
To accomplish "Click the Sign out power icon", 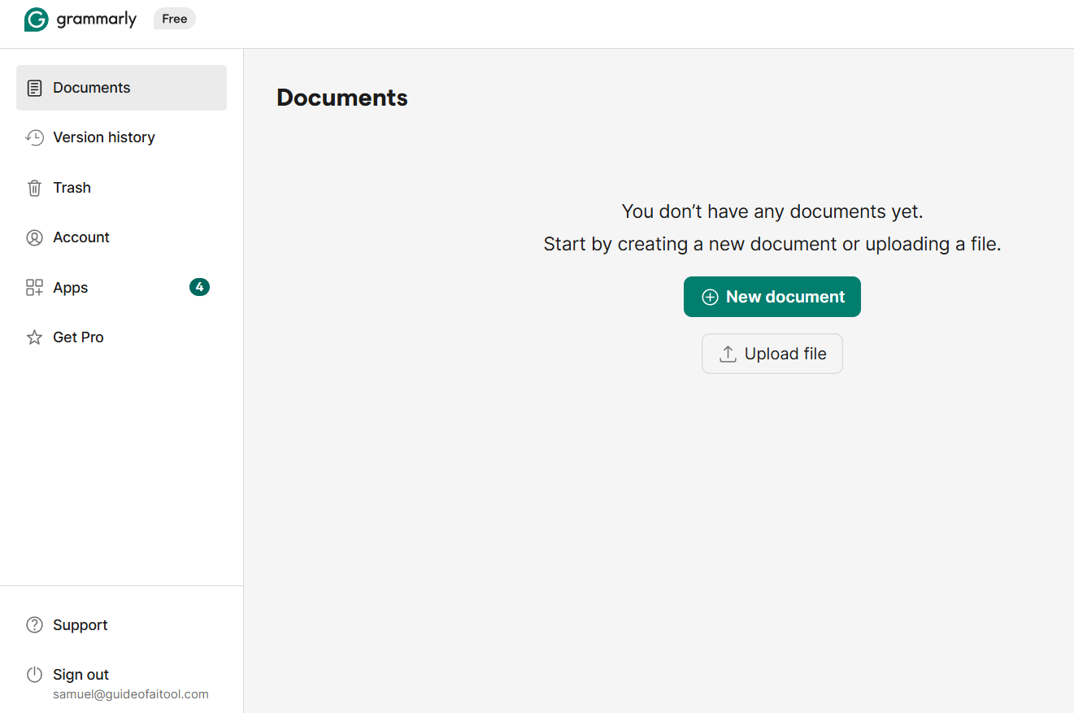I will (34, 675).
